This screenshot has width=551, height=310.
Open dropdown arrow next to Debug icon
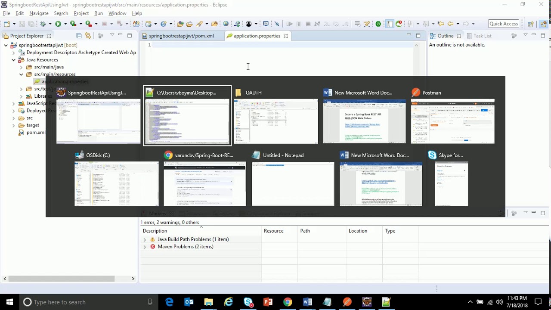click(x=50, y=24)
